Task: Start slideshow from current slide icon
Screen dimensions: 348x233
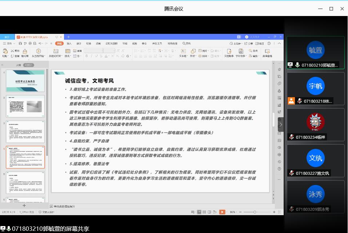Action: point(39,51)
